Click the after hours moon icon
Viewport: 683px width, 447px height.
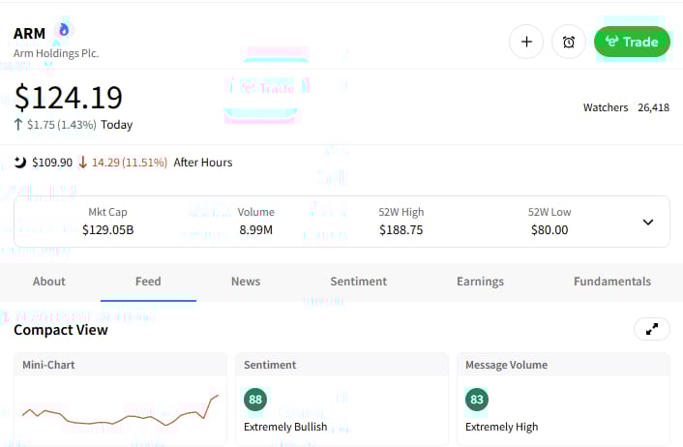point(19,163)
